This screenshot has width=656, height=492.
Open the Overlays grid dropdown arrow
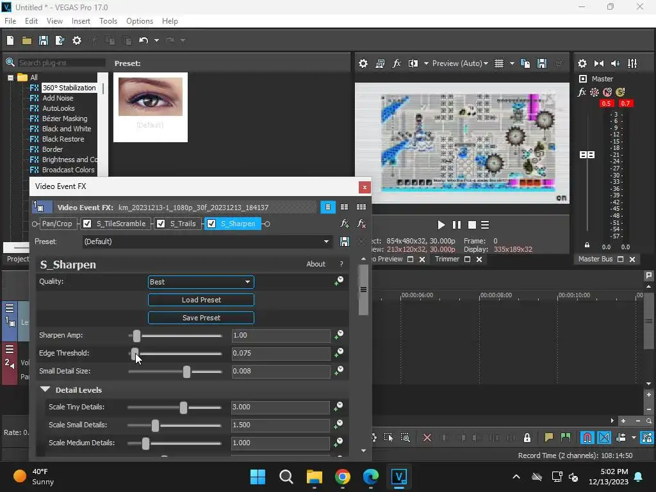pyautogui.click(x=512, y=63)
